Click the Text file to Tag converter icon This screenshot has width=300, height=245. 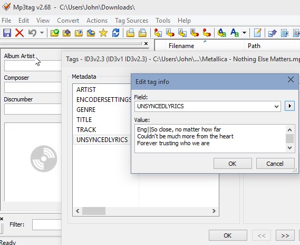pyautogui.click(x=195, y=33)
